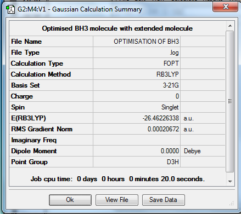Click the 'File Type' row label
The image size is (241, 214).
(x=25, y=53)
